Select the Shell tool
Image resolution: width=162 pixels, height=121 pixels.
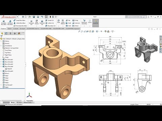click(x=68, y=26)
